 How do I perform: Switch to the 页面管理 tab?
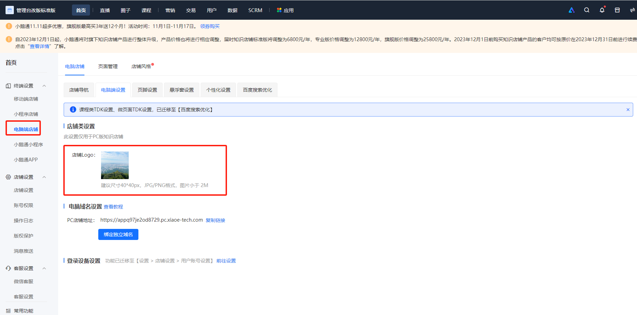[108, 66]
